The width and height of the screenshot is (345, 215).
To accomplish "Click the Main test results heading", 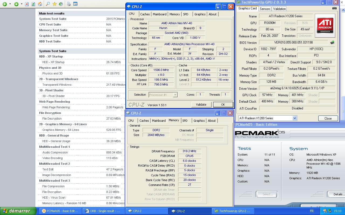I will tap(52, 13).
